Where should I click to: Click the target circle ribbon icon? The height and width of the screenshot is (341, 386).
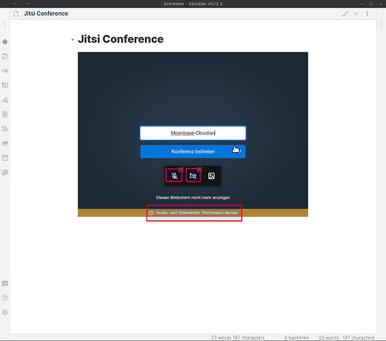5,42
